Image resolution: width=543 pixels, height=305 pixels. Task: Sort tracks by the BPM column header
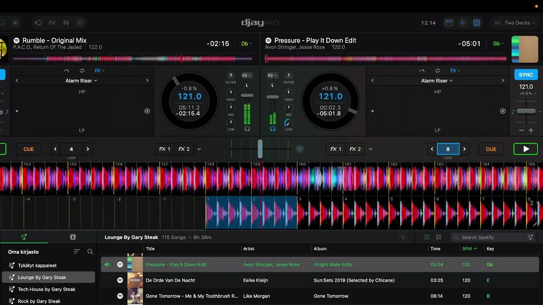(x=470, y=249)
